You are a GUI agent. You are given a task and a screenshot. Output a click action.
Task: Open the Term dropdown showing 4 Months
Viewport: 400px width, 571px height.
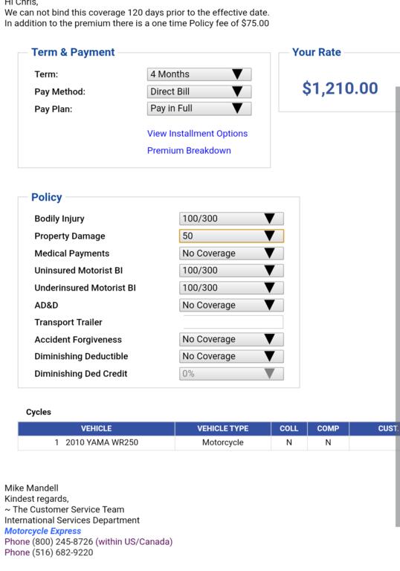199,74
